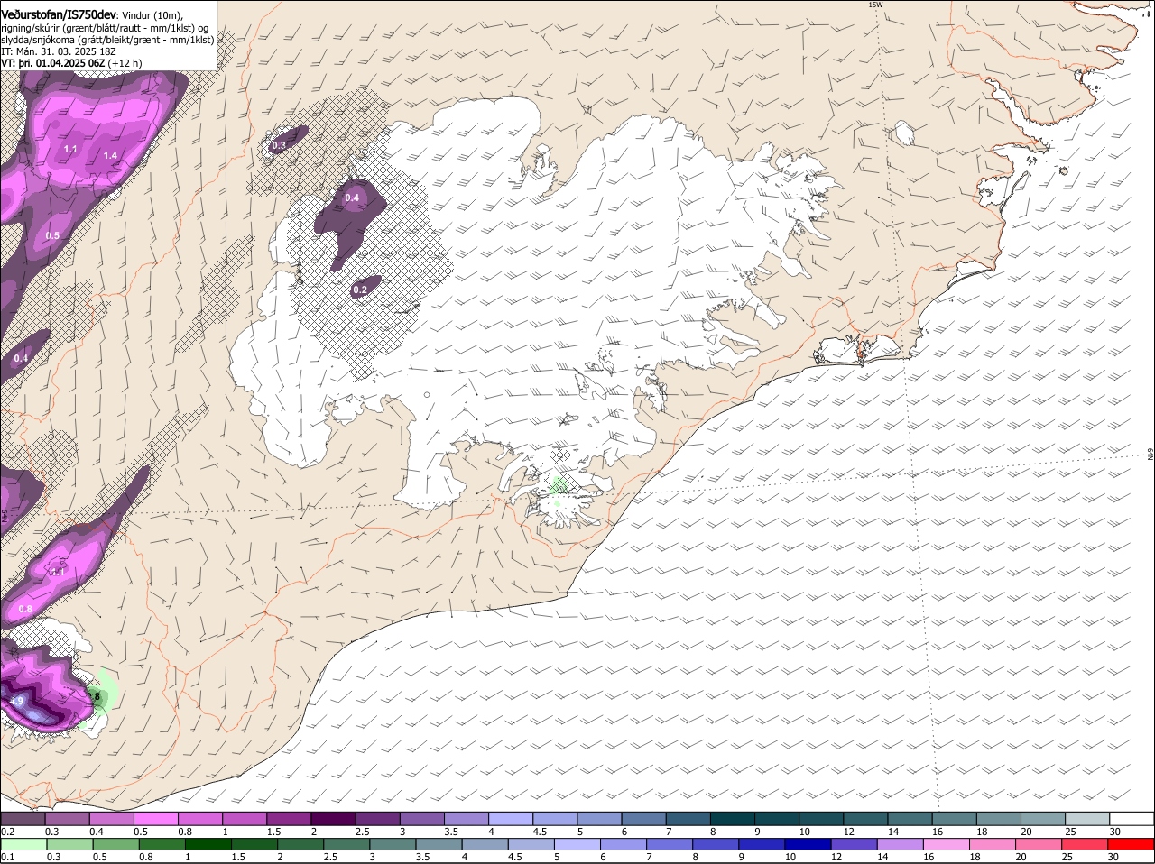Click the 64N latitude label at the right edge
1155x864 pixels.
point(1150,454)
